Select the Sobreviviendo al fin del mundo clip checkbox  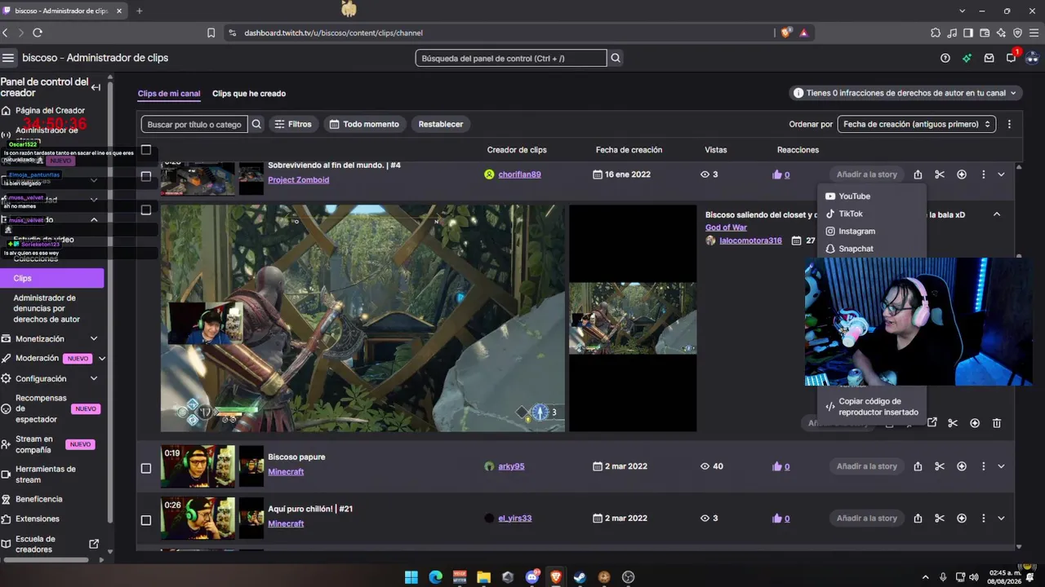click(146, 175)
